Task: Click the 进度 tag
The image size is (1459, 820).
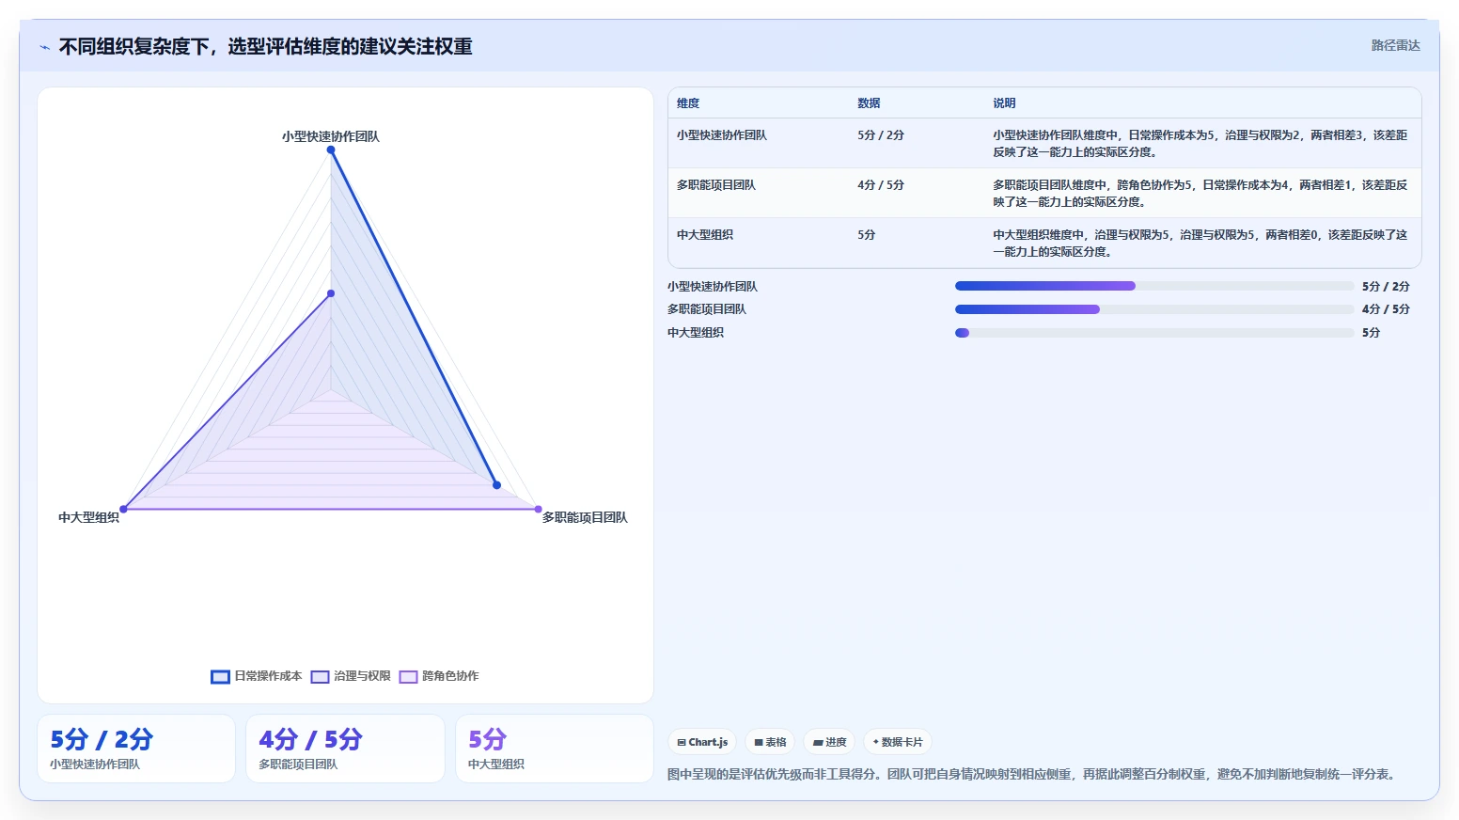Action: pyautogui.click(x=829, y=742)
